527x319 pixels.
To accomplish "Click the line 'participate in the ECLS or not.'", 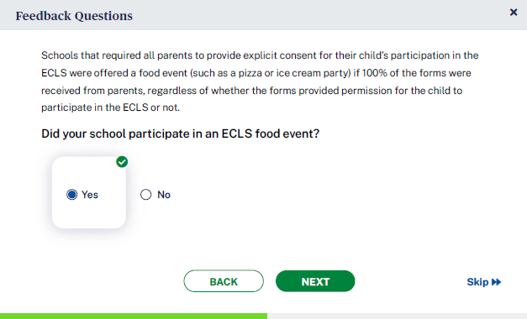I will (x=111, y=107).
